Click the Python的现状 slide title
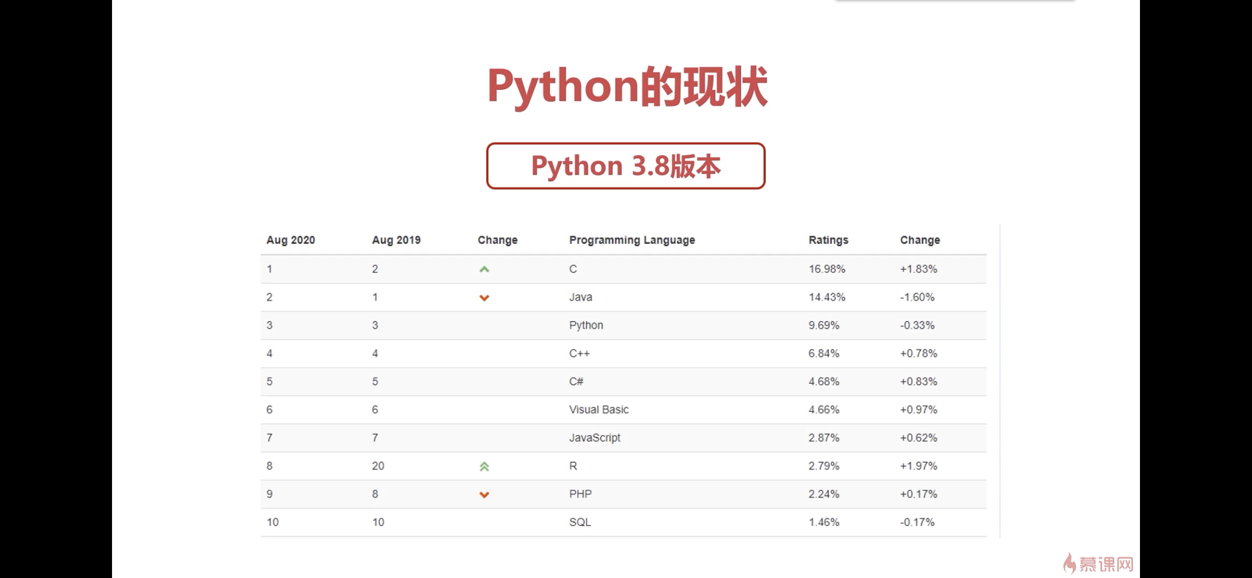Image resolution: width=1252 pixels, height=578 pixels. click(627, 86)
